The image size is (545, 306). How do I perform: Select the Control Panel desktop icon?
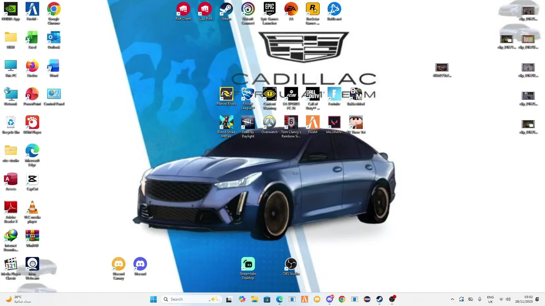tap(54, 97)
